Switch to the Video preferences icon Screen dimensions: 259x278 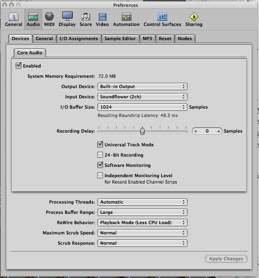(x=102, y=19)
